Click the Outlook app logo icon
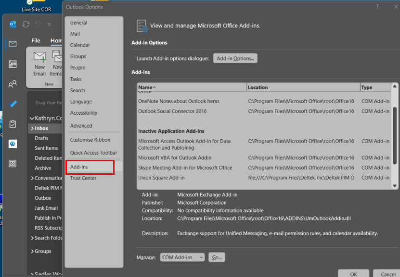Viewport: 400px width, 277px height. [x=13, y=24]
